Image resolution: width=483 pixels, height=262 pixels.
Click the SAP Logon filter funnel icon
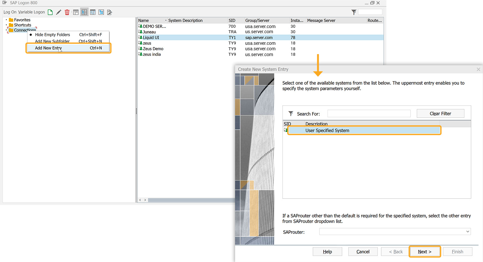point(354,12)
